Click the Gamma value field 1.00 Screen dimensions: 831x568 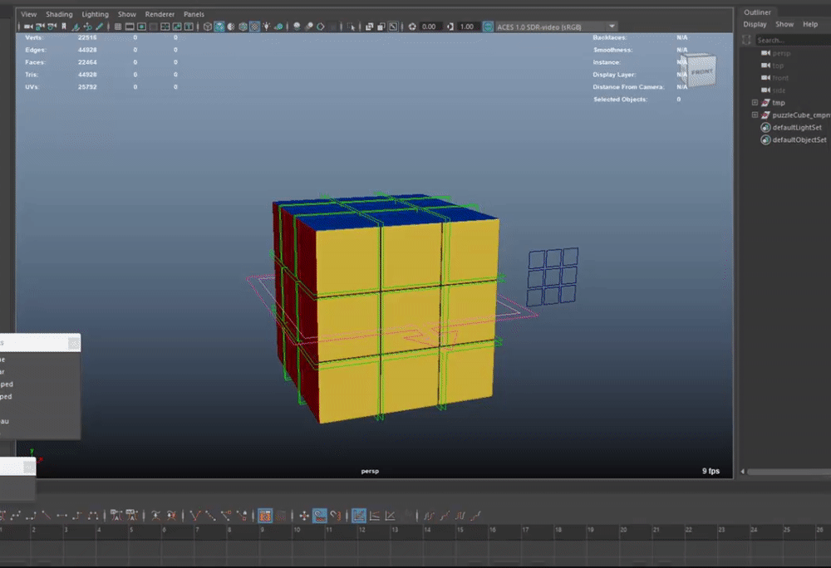(469, 27)
